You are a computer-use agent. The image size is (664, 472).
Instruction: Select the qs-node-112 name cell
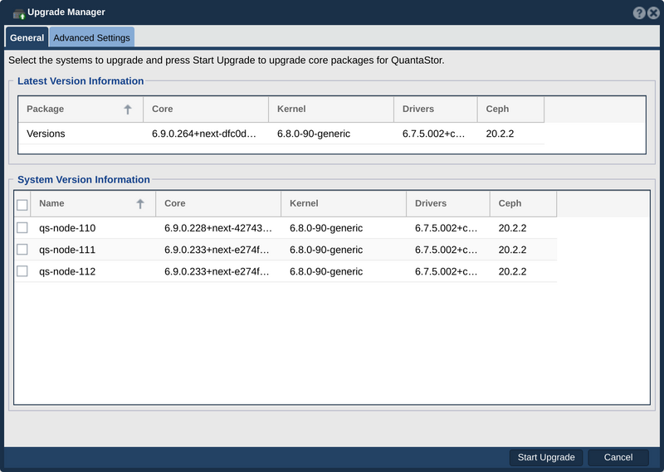tap(67, 271)
